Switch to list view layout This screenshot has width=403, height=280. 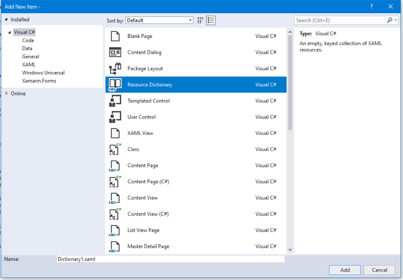(x=211, y=20)
